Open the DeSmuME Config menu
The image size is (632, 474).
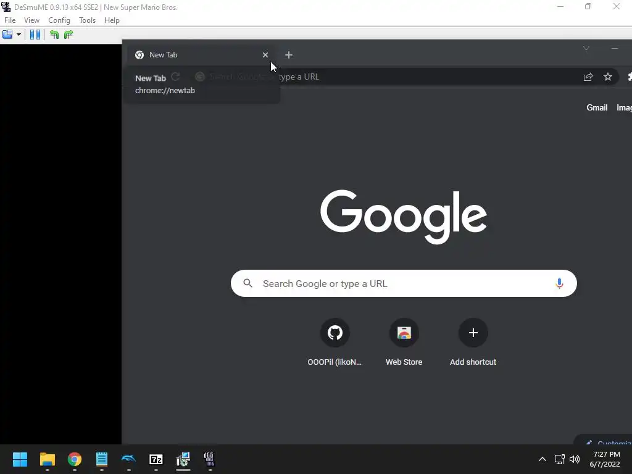(x=59, y=20)
